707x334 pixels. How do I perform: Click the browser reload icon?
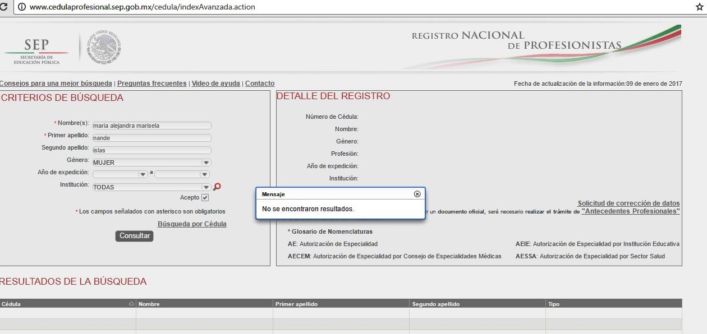click(x=4, y=7)
